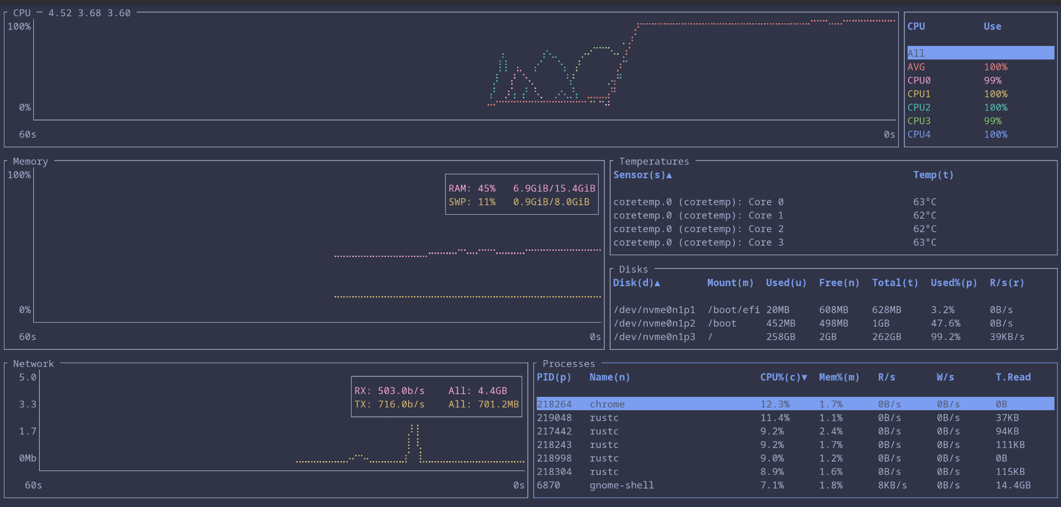Click the RX/TX network legend box
This screenshot has height=507, width=1061.
(x=436, y=397)
